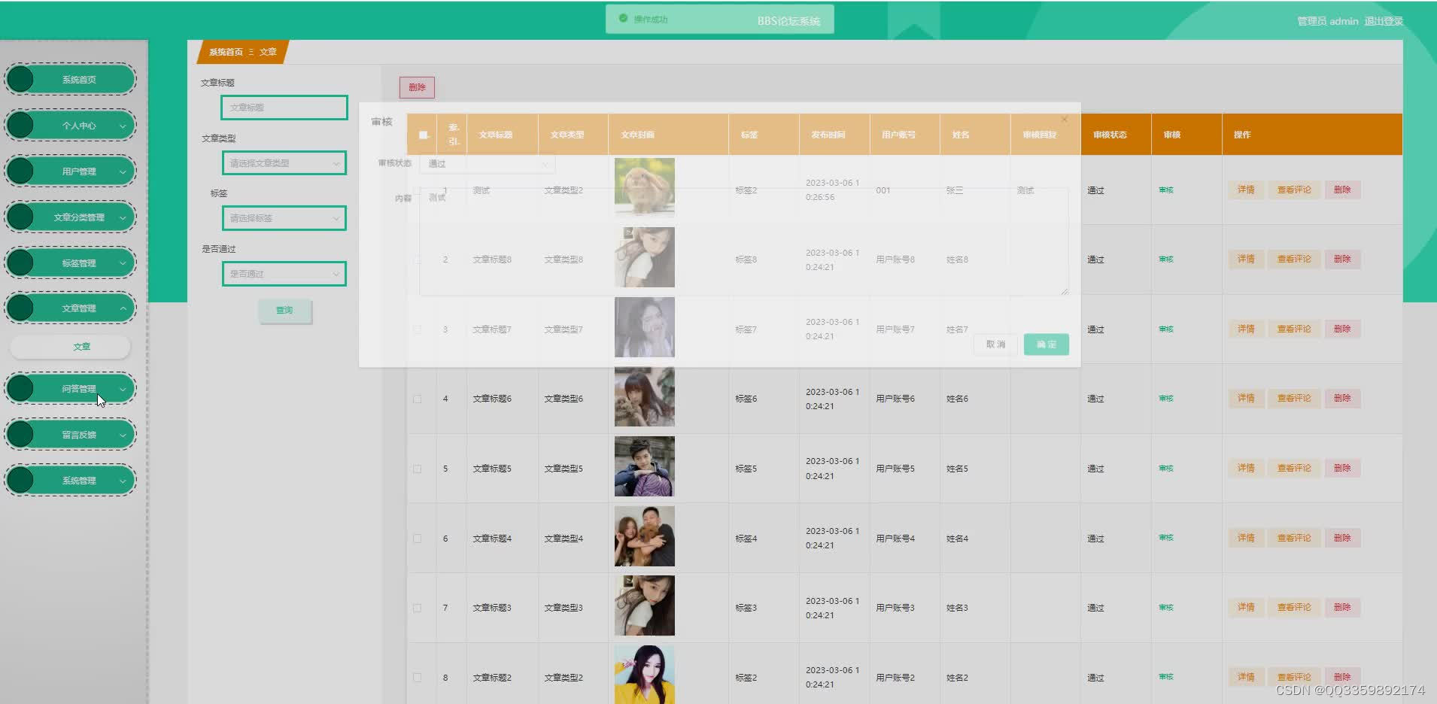Open 详情 for the first row 测试
Viewport: 1437px width, 704px height.
coord(1246,190)
